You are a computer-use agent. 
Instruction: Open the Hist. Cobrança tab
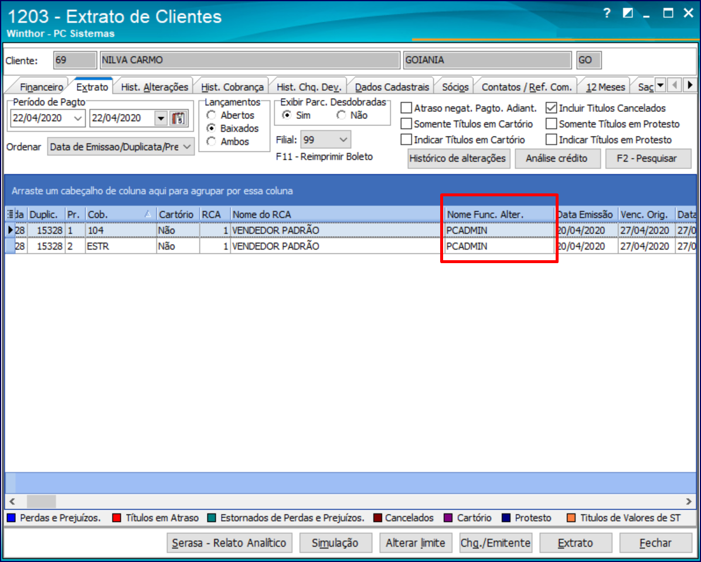(232, 87)
